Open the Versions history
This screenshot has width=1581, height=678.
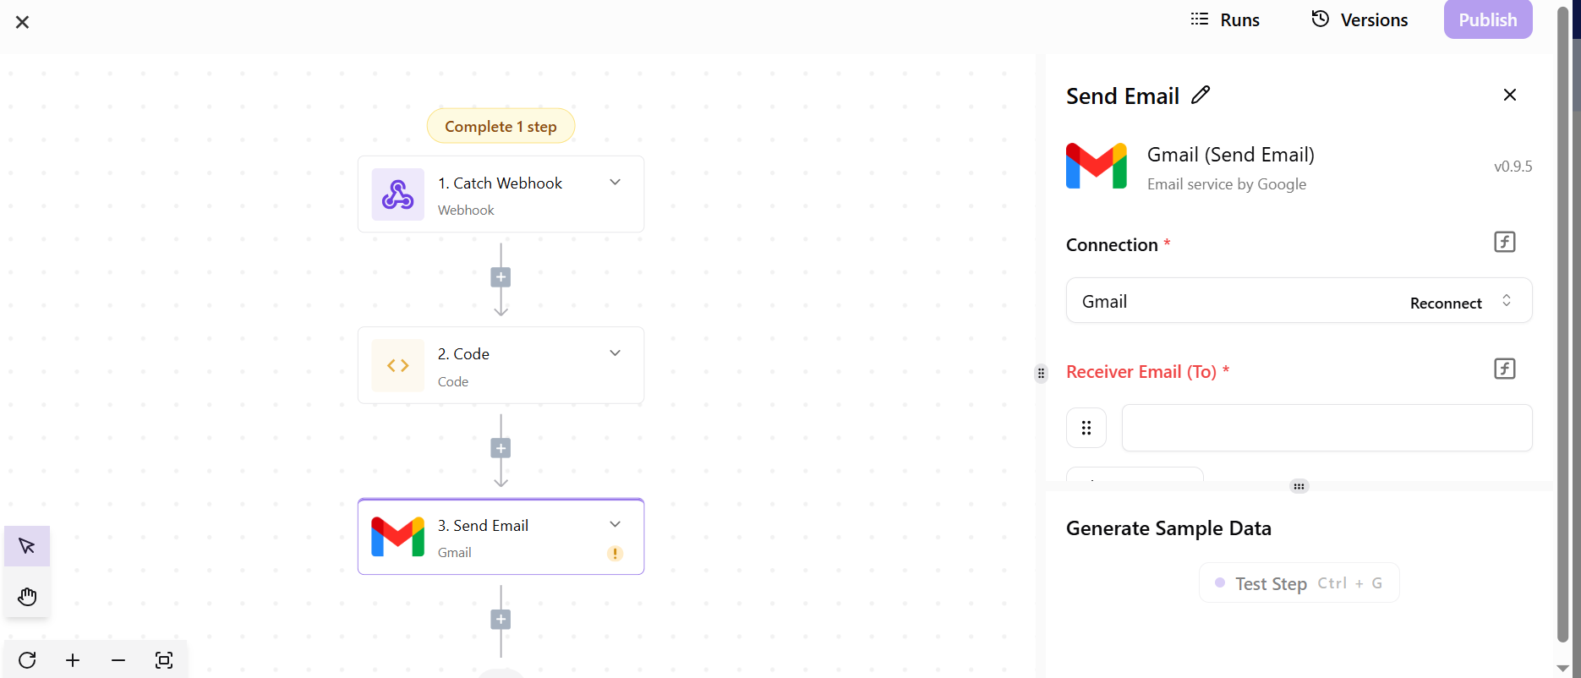(1359, 20)
